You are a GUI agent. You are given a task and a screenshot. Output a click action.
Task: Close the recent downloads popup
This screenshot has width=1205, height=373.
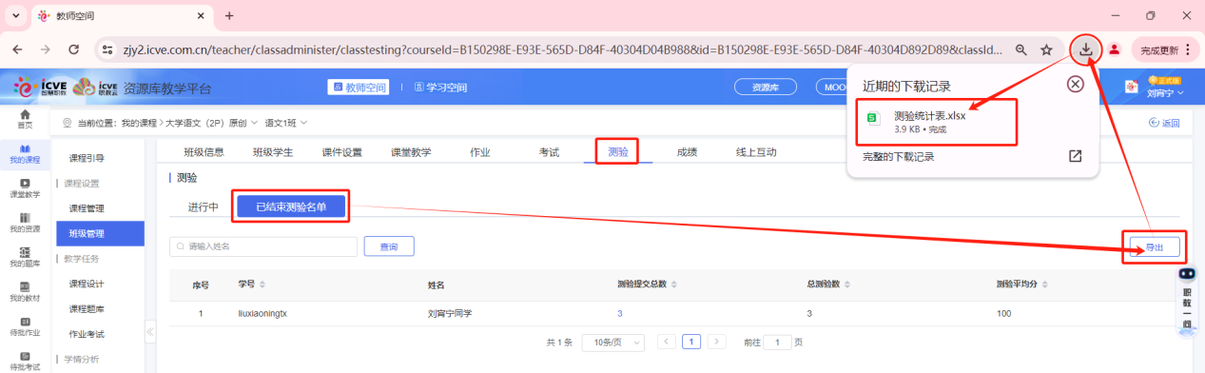(1076, 84)
